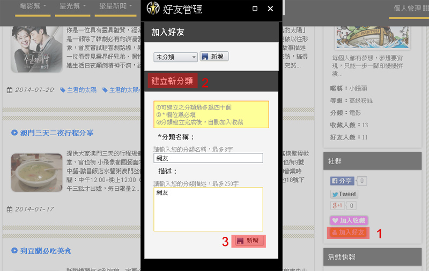Maximize the 好友管理 dialog
This screenshot has width=429, height=271.
(x=255, y=9)
